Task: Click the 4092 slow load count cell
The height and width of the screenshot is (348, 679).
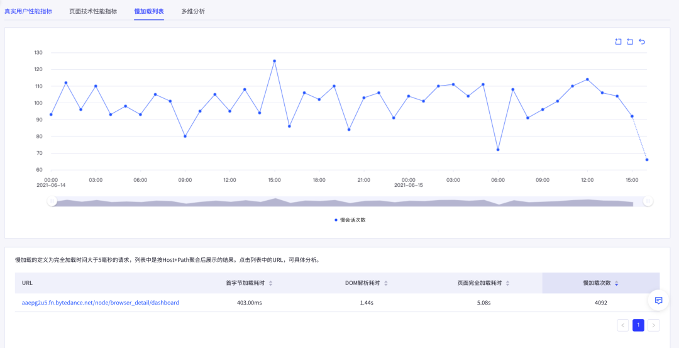Action: (x=601, y=303)
